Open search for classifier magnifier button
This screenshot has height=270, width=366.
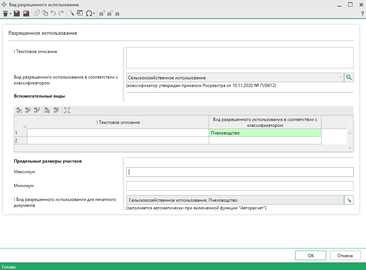[349, 77]
